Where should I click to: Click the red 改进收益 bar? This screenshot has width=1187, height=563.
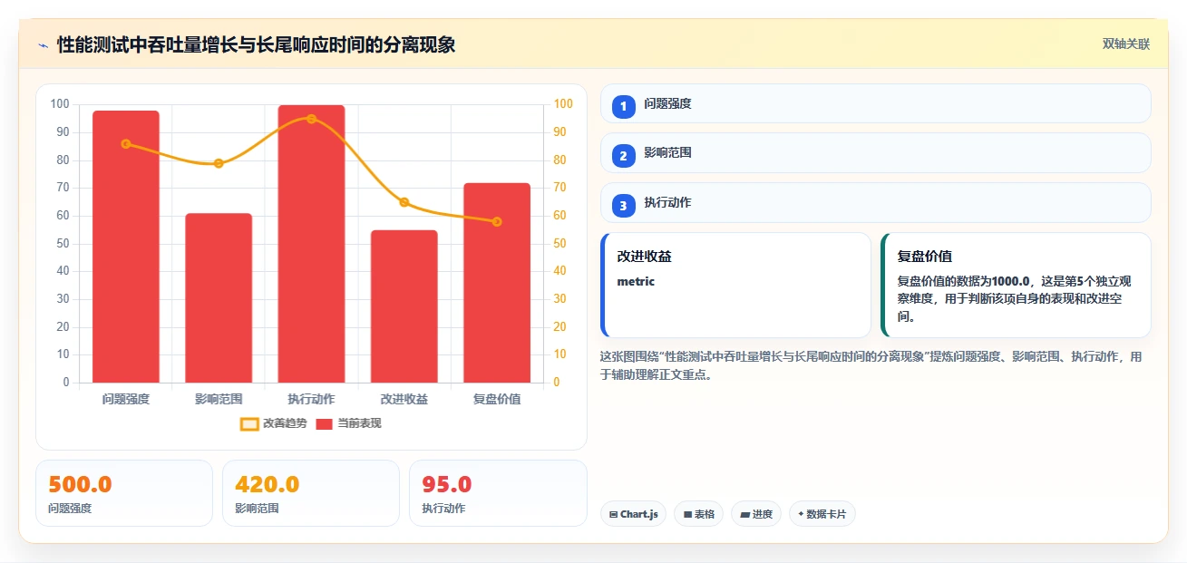[x=404, y=306]
